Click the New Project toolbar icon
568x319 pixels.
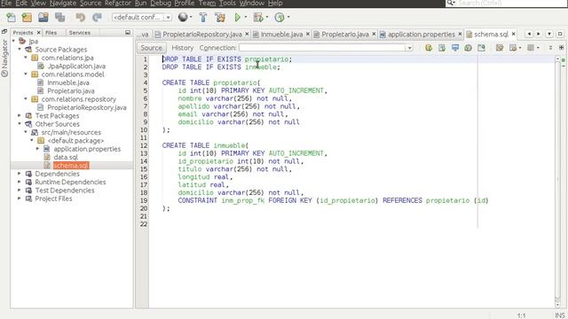coord(27,17)
